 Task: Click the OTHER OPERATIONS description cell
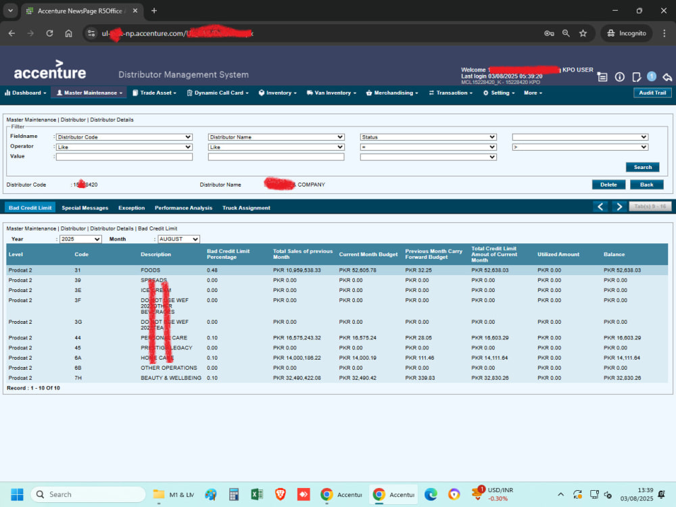(x=168, y=368)
